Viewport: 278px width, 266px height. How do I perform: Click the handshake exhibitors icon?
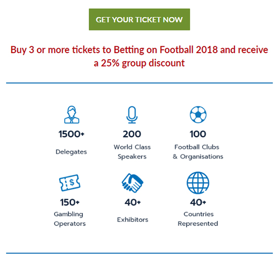132,183
